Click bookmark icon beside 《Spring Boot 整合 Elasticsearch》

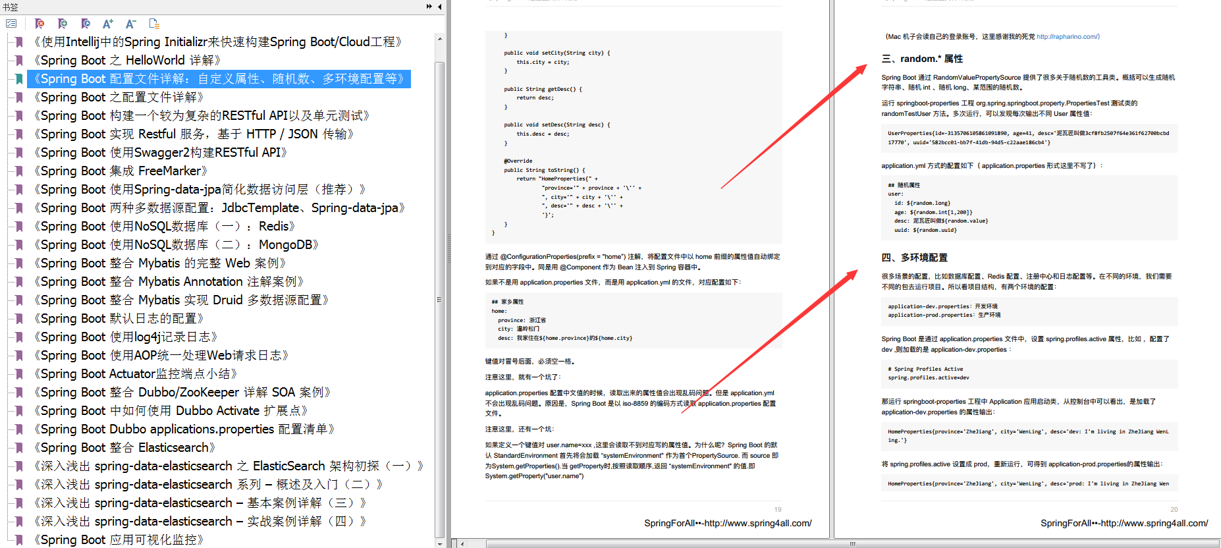point(20,448)
